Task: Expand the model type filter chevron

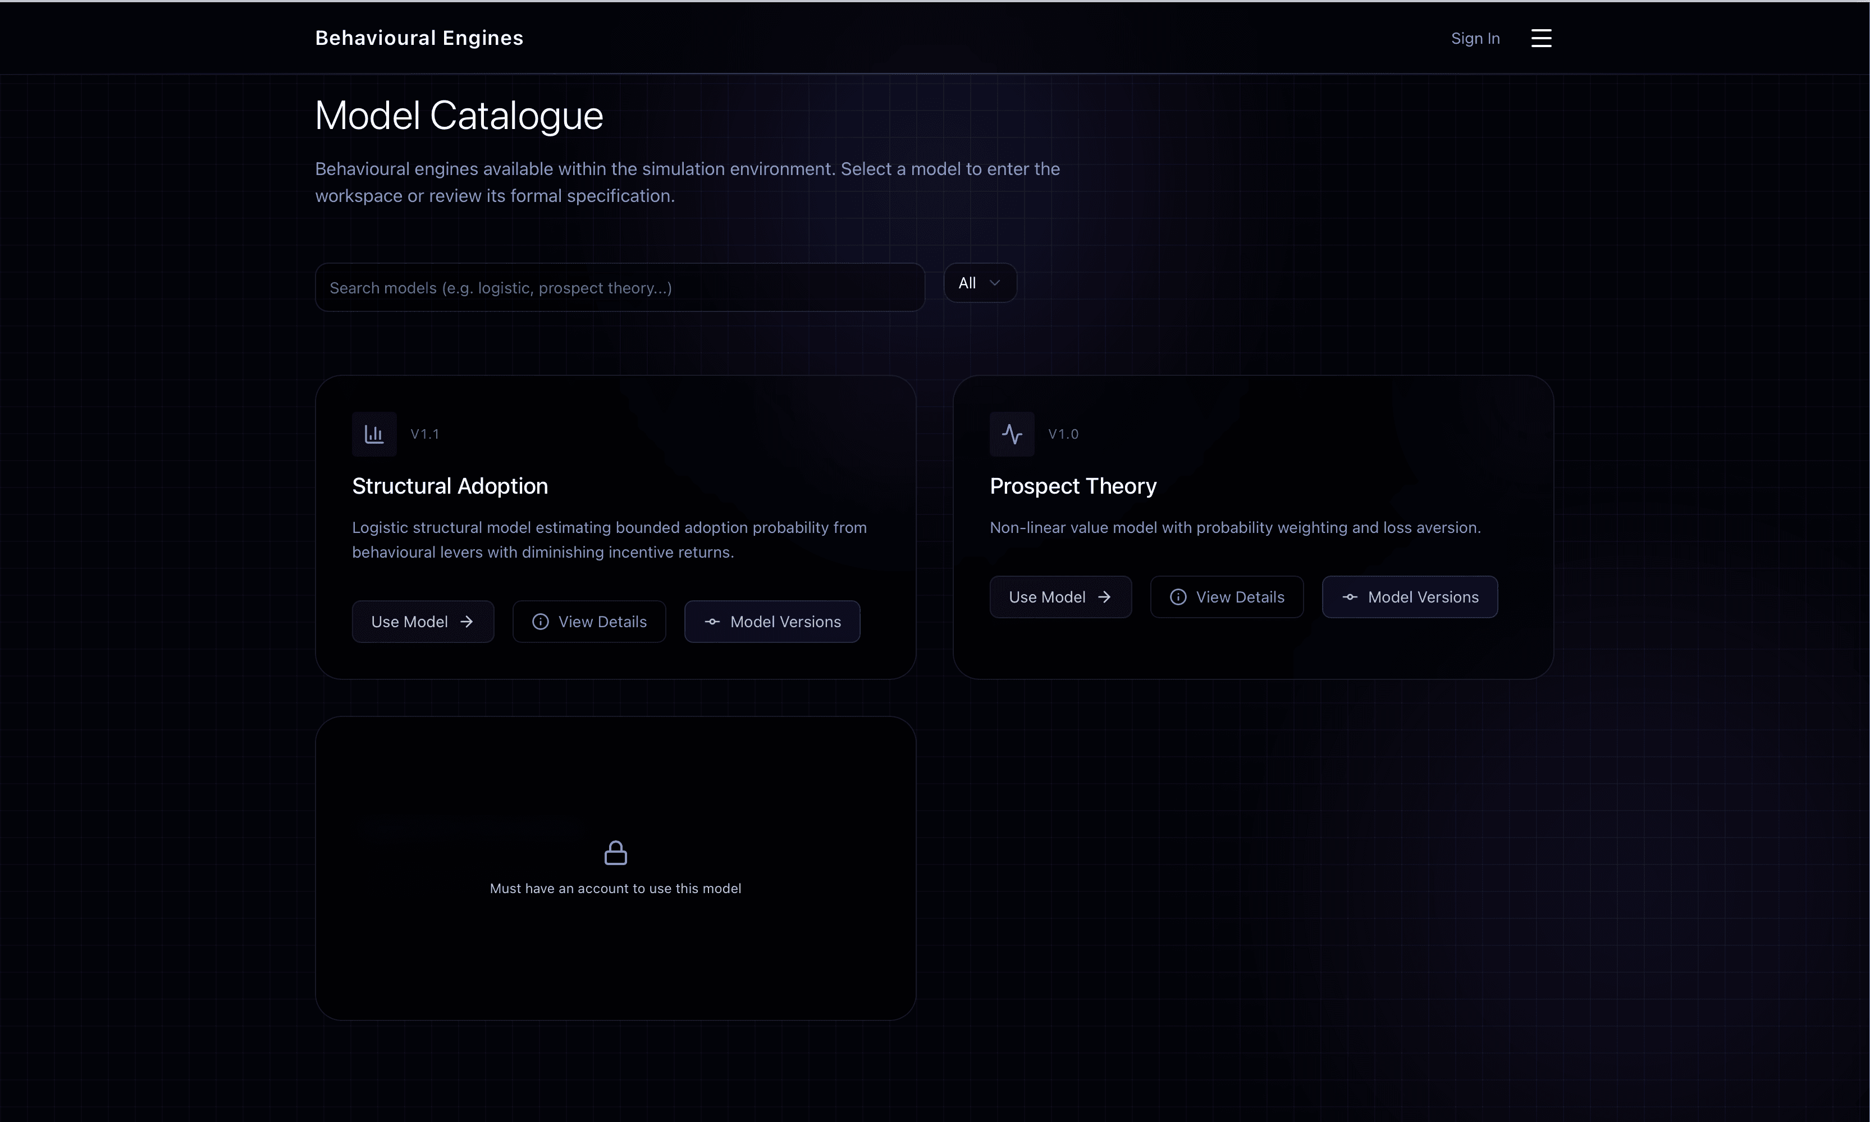Action: tap(994, 282)
